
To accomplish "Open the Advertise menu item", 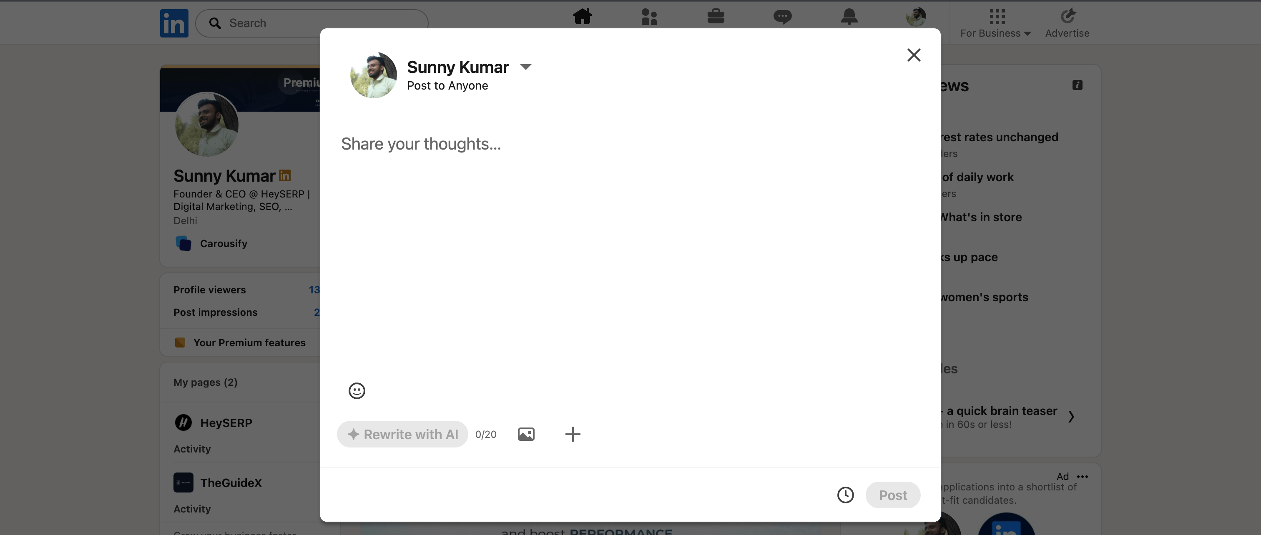I will click(x=1067, y=23).
